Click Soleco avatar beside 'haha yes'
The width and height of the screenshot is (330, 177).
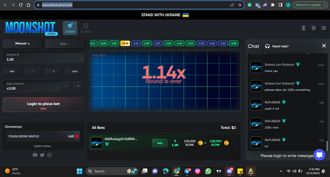[x=256, y=67]
